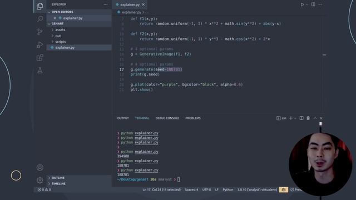356x200 pixels.
Task: Split the terminal pane
Action: (x=301, y=118)
